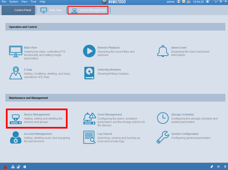
Task: Open Selecting Modules disk icon
Action: pyautogui.click(x=89, y=73)
